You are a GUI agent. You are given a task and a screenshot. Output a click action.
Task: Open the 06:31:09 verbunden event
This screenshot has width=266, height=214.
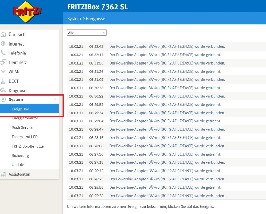[167, 80]
